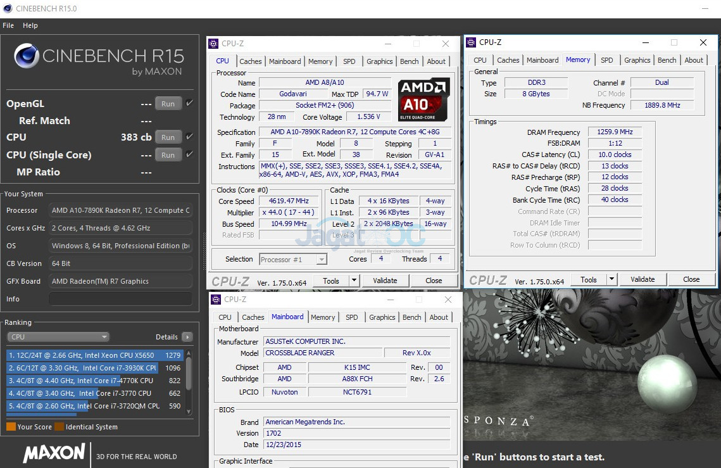Click the Ranking scrollbar down arrow

coord(189,412)
